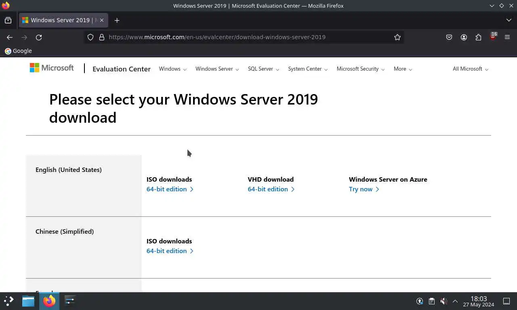This screenshot has height=310, width=517.
Task: Open the Extensions puzzle icon
Action: coord(478,37)
